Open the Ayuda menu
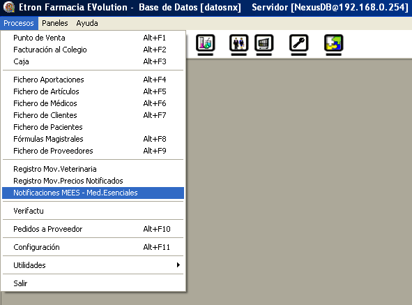This screenshot has width=412, height=305. pos(87,23)
